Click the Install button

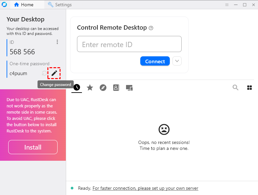coord(33,147)
